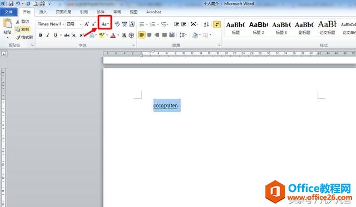Image resolution: width=356 pixels, height=207 pixels.
Task: Click the red font color button
Action: tap(113, 35)
